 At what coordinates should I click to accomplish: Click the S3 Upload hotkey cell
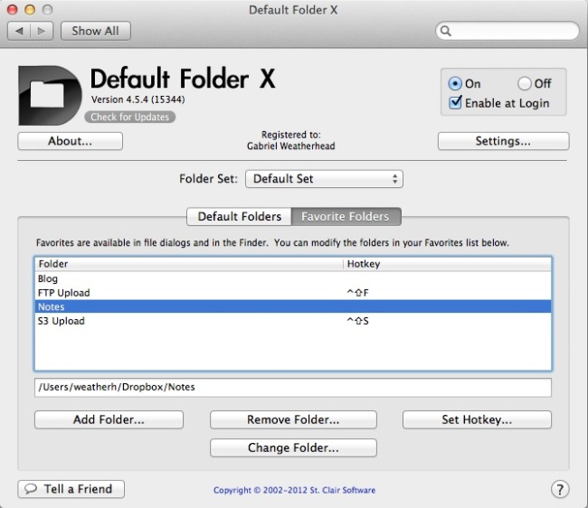click(x=448, y=321)
